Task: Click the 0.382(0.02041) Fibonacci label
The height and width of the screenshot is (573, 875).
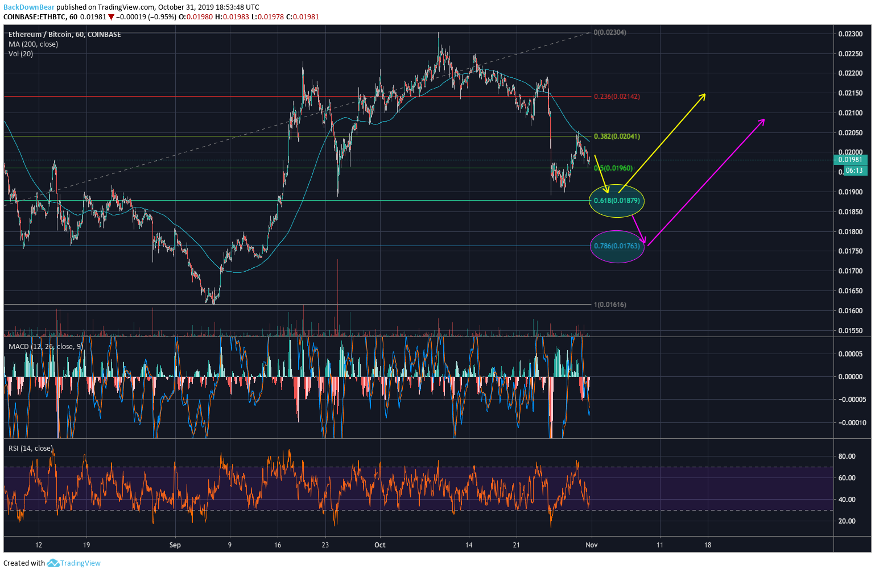Action: pos(617,136)
